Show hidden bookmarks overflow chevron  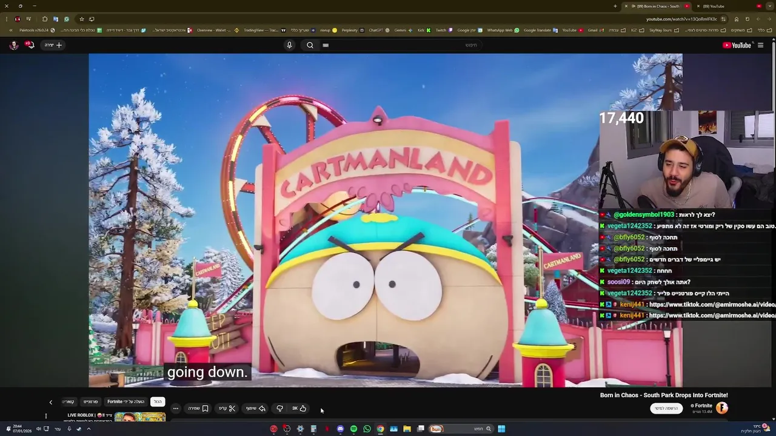pos(10,30)
